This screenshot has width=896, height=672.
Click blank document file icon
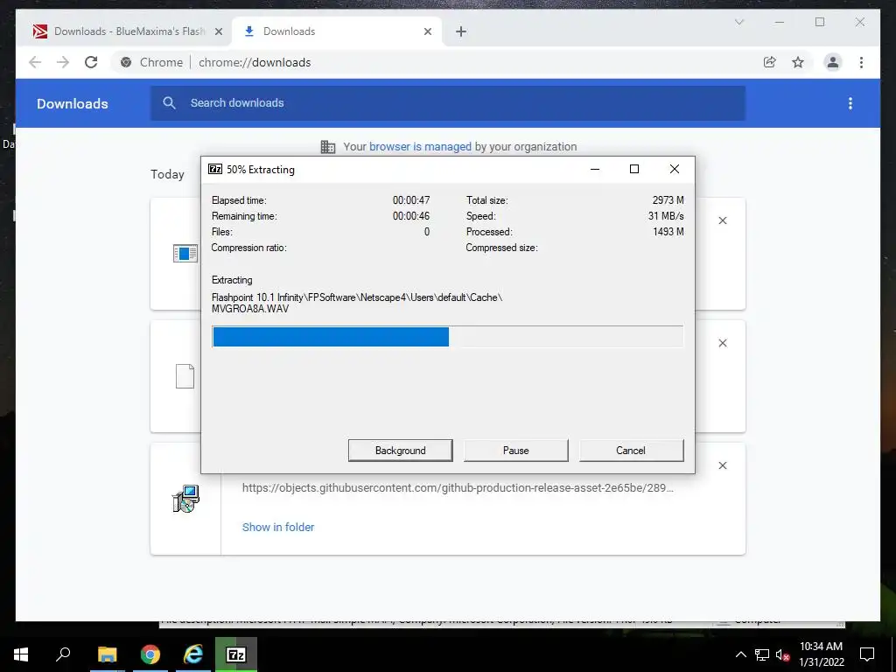pyautogui.click(x=185, y=376)
